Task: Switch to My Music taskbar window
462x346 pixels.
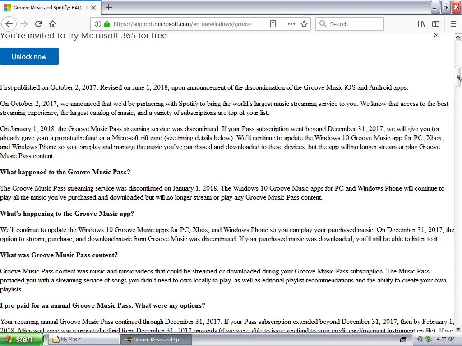Action: point(83,339)
